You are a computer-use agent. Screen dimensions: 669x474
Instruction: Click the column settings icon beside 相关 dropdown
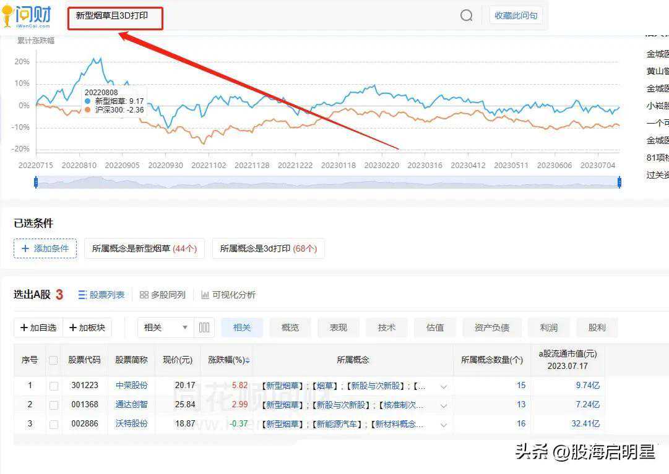click(x=204, y=328)
